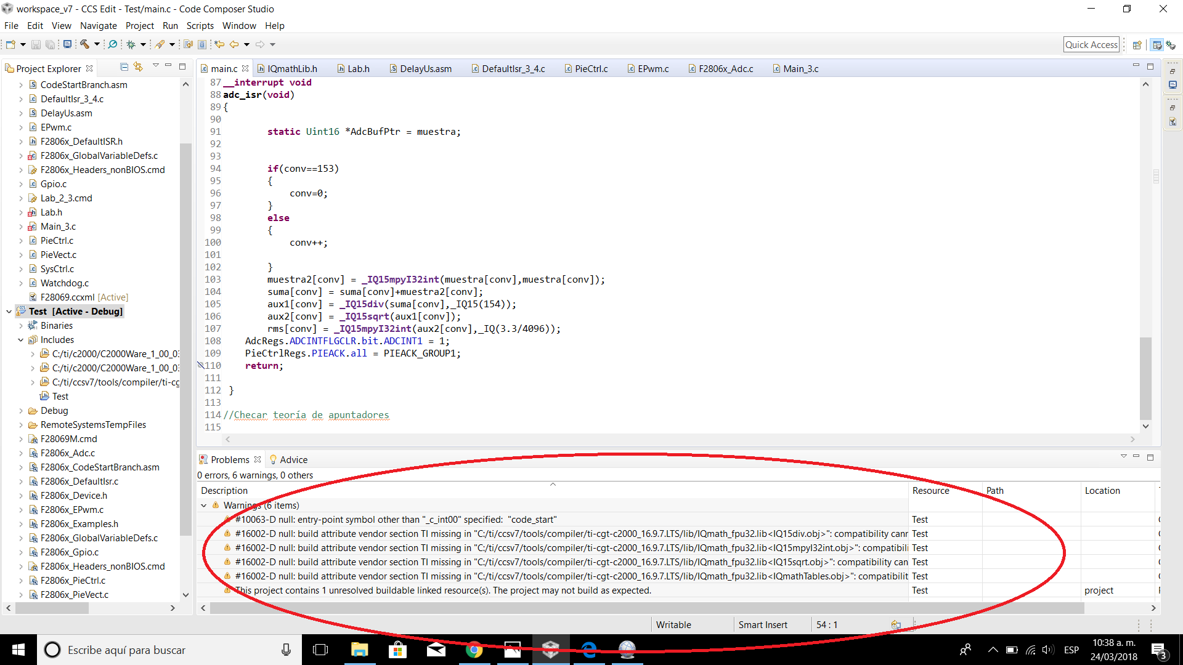This screenshot has width=1183, height=665.
Task: Click the Last Edit Location icon
Action: 219,44
